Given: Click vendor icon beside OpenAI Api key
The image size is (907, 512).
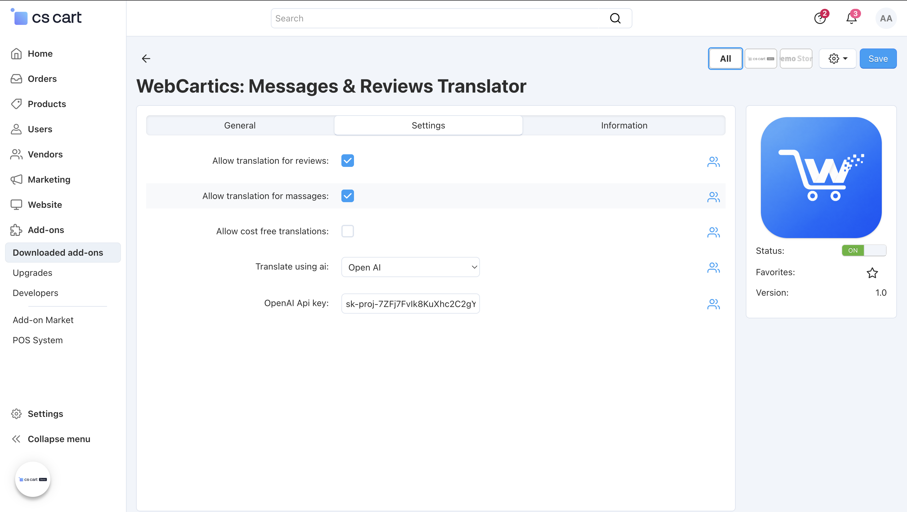Looking at the screenshot, I should [713, 304].
